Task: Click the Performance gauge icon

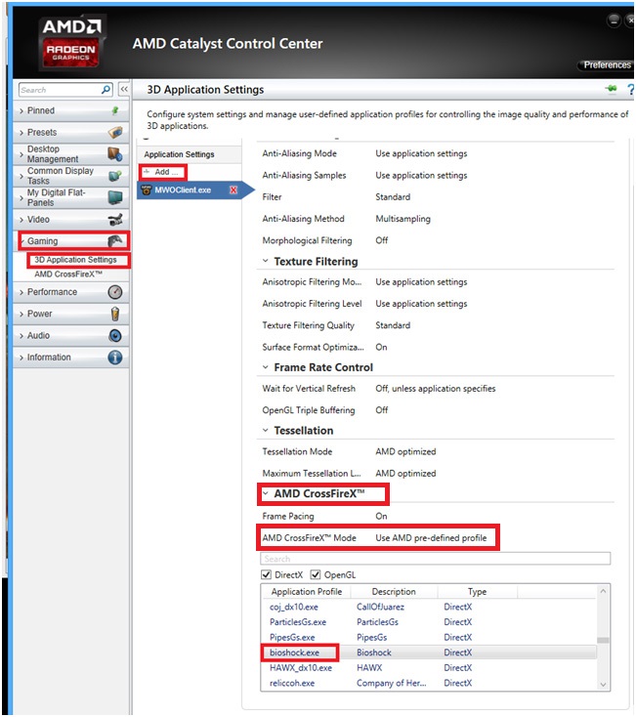Action: click(115, 292)
